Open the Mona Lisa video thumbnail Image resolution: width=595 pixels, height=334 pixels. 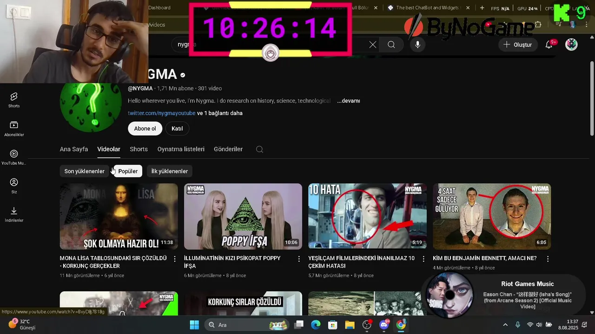point(119,217)
